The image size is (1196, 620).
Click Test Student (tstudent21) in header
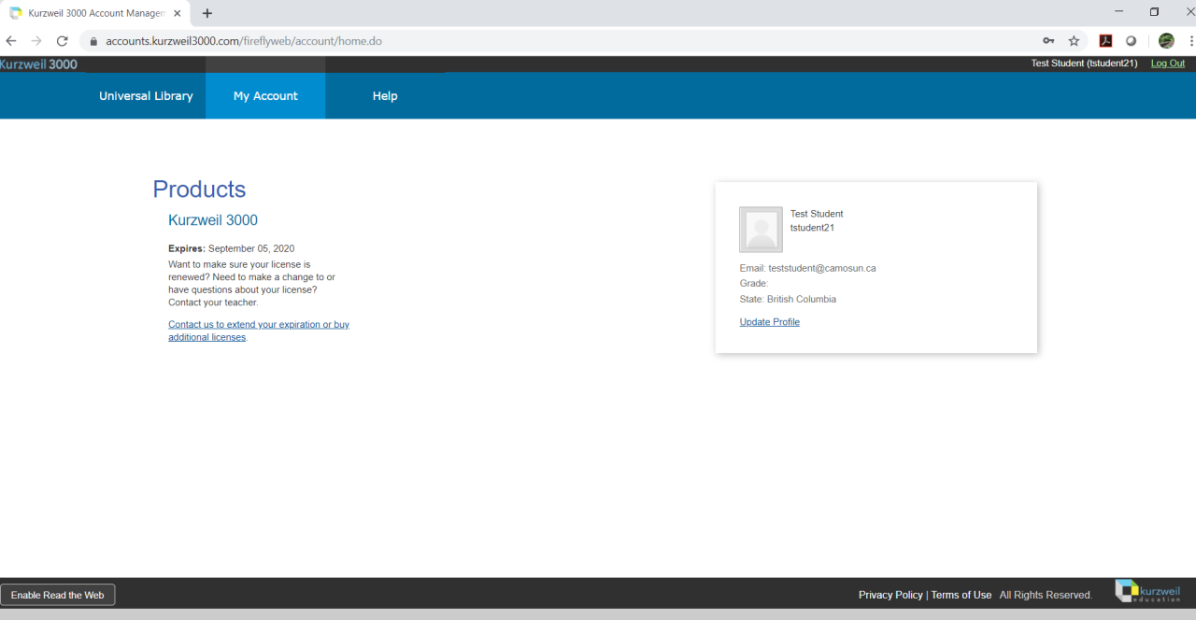pyautogui.click(x=1084, y=63)
